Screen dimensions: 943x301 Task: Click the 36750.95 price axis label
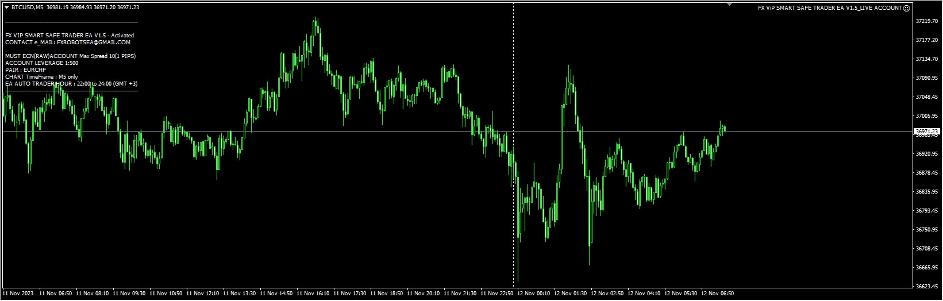(927, 230)
